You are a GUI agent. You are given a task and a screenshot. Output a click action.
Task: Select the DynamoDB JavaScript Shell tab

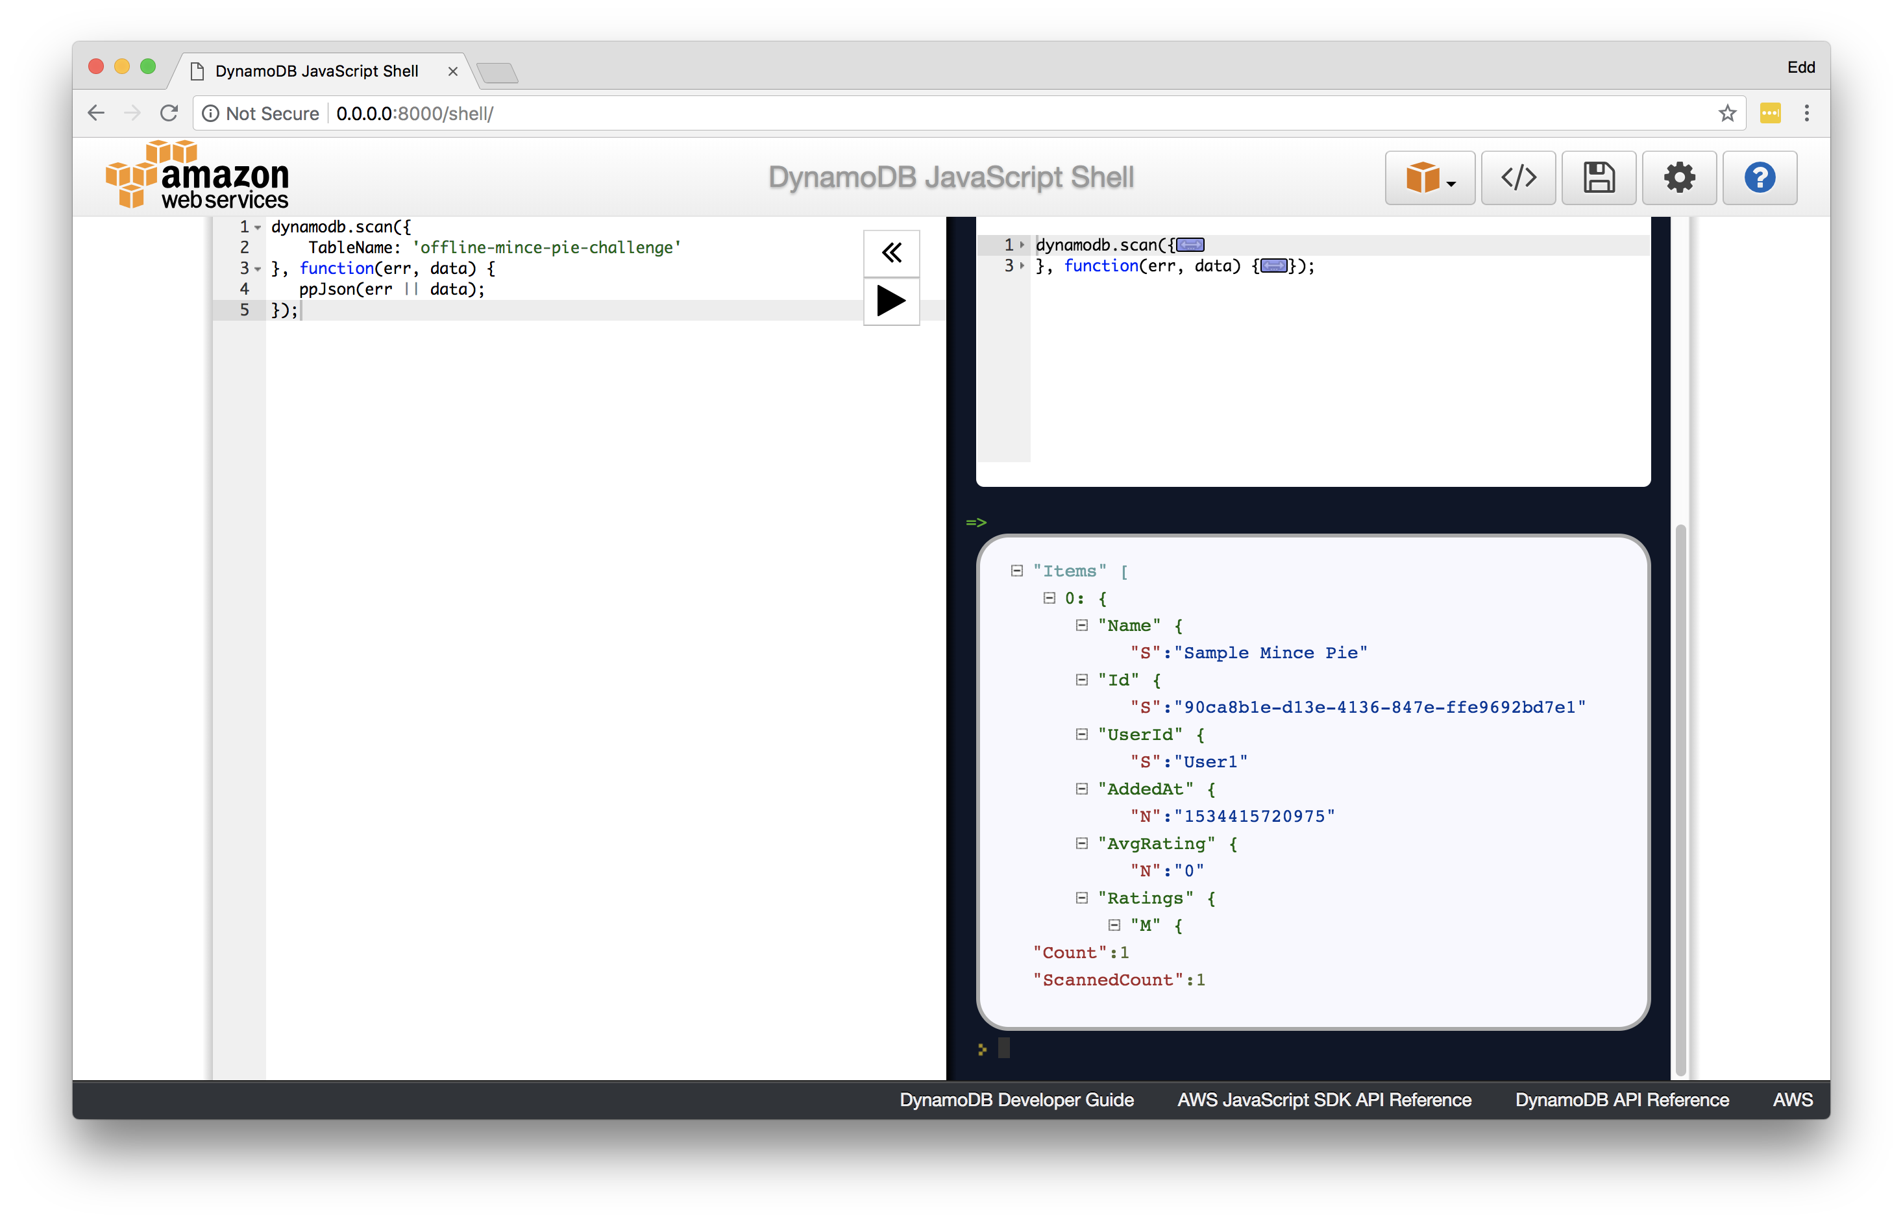pyautogui.click(x=316, y=71)
